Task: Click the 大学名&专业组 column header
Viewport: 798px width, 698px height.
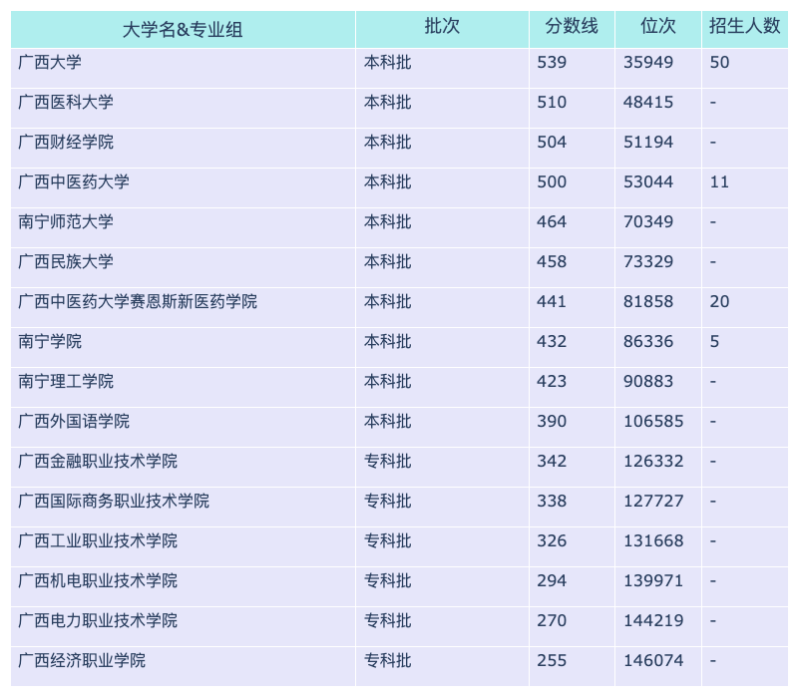Action: [x=183, y=30]
